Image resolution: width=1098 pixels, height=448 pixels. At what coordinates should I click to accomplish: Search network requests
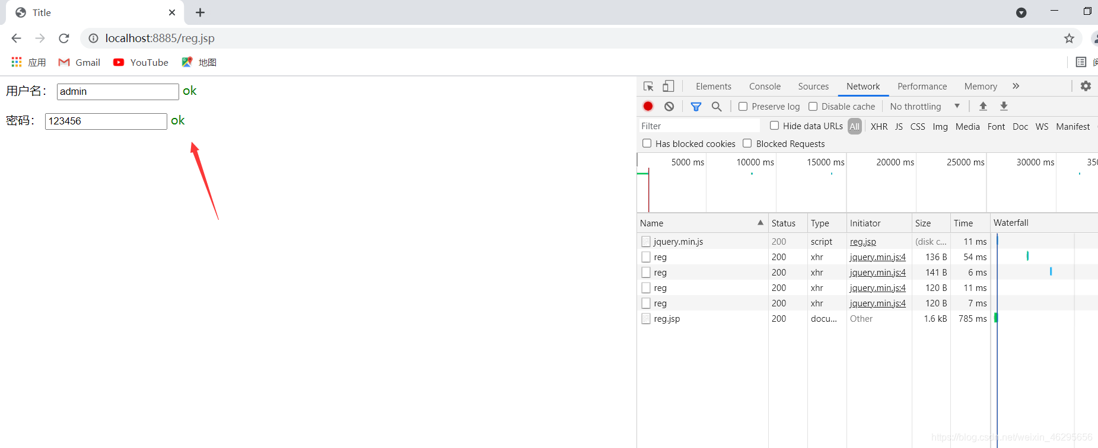[717, 107]
